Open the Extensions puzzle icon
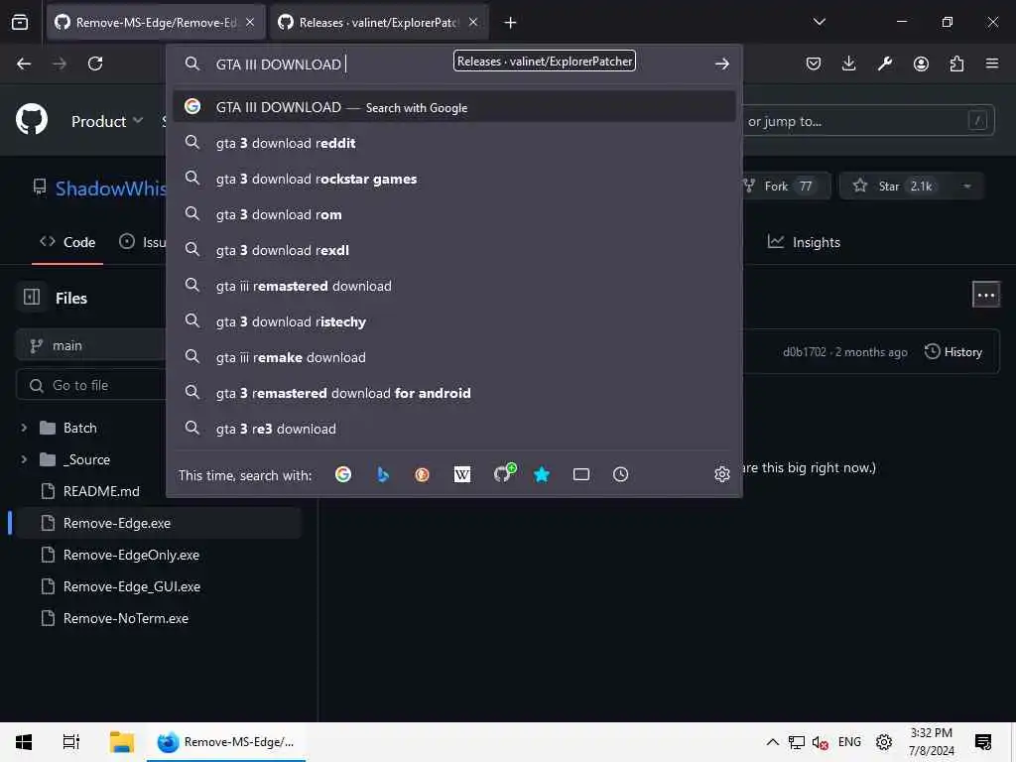1016x762 pixels. (956, 63)
